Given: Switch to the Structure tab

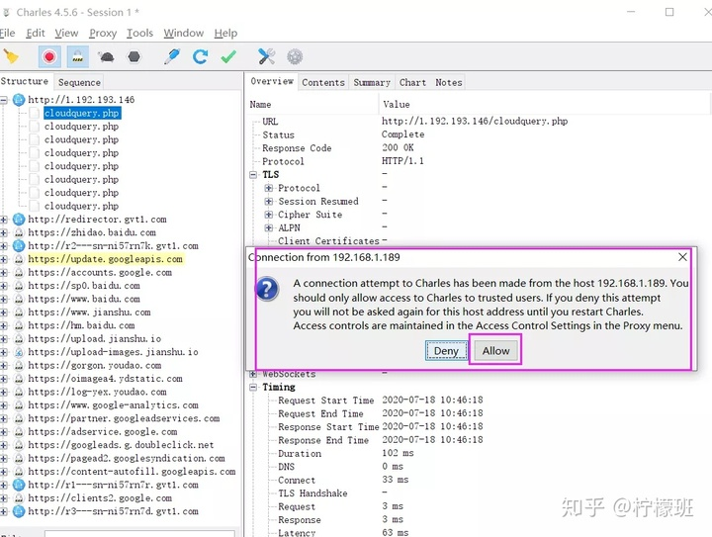Looking at the screenshot, I should click(25, 81).
